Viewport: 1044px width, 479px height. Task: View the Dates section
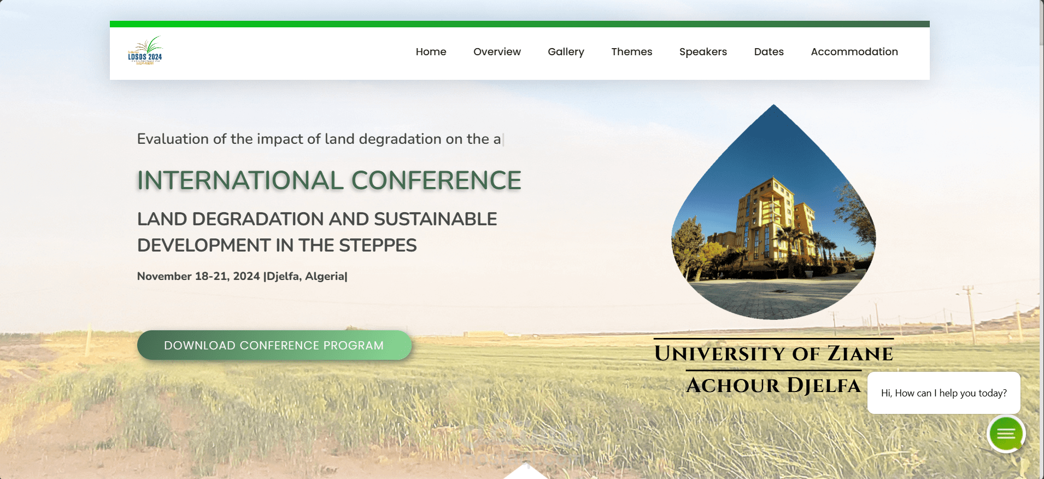[x=769, y=52]
